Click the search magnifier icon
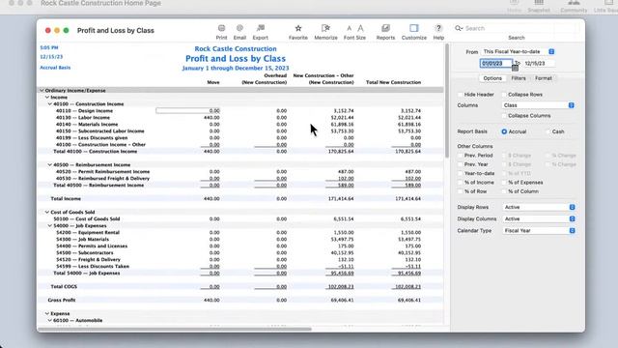618x348 pixels. 459,28
